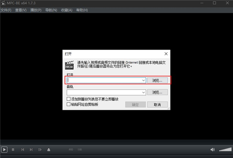Skip to next file button

pyautogui.click(x=31, y=149)
